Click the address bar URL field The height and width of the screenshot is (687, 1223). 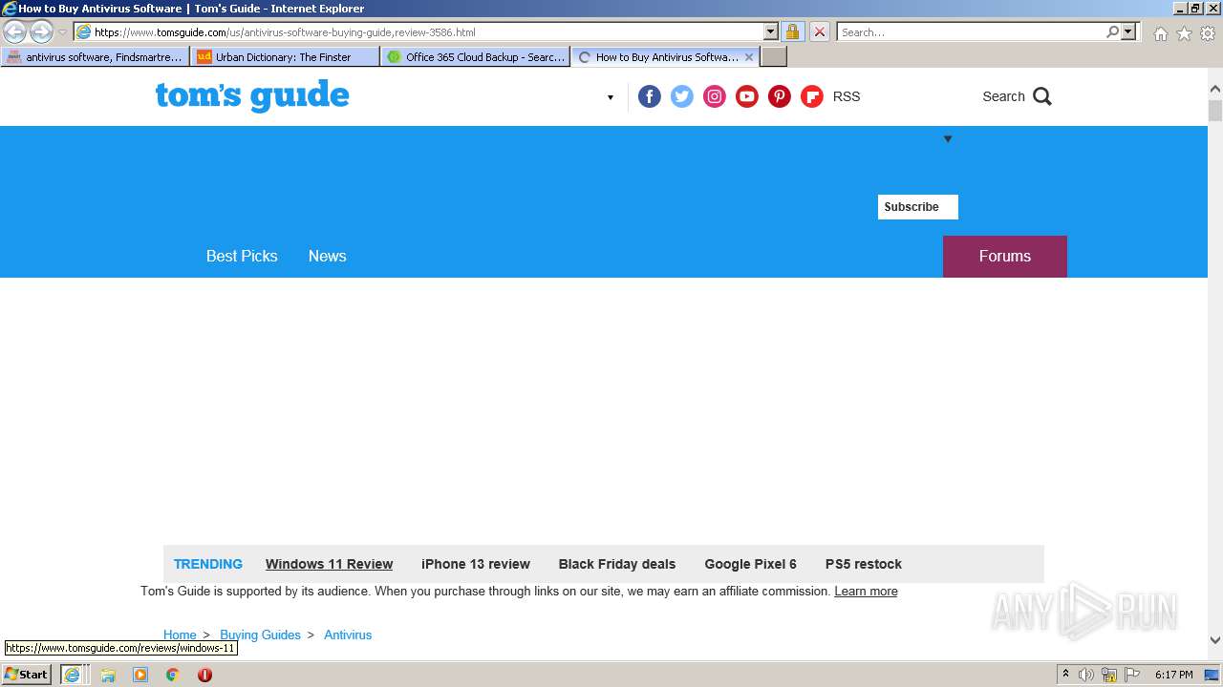[x=428, y=31]
